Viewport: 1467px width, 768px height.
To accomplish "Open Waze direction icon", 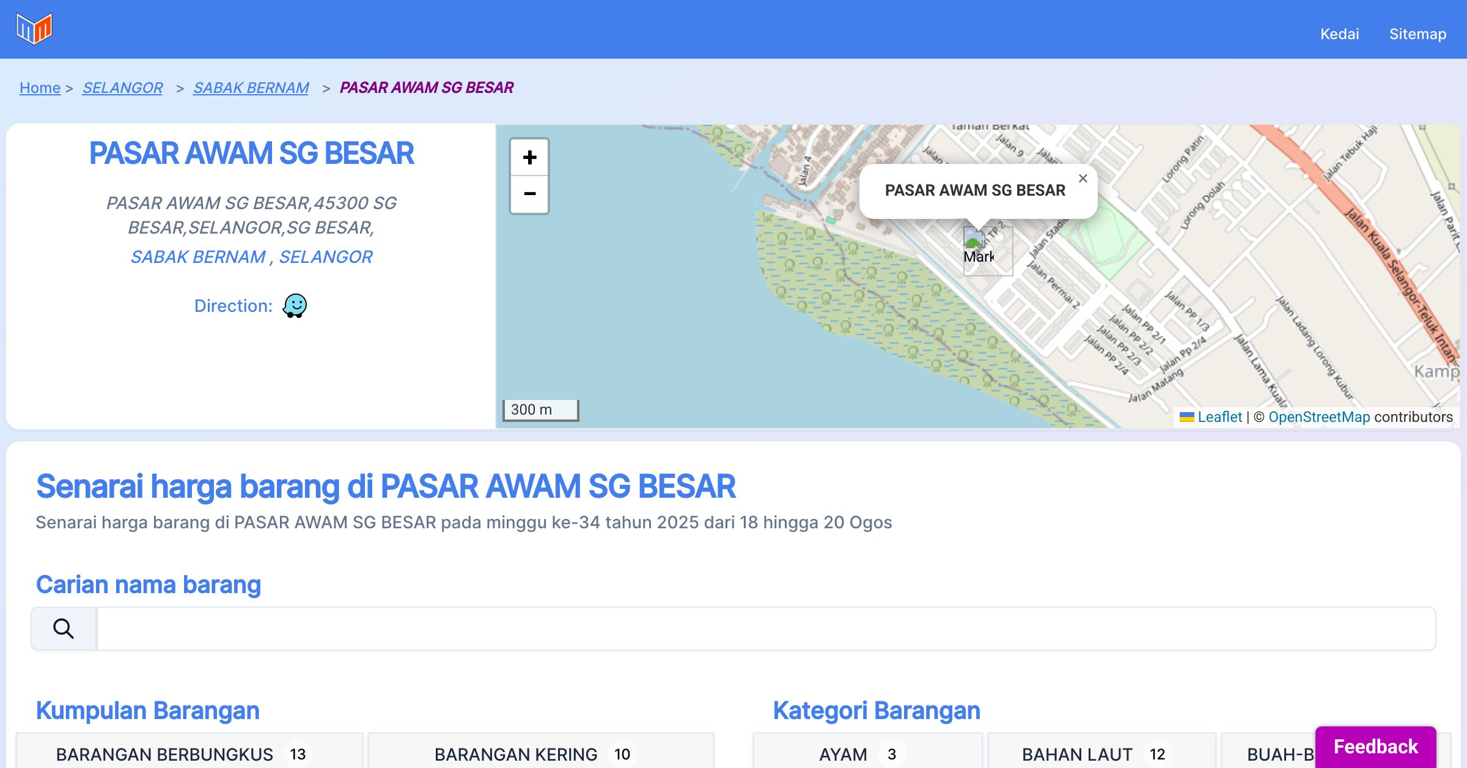I will click(295, 305).
